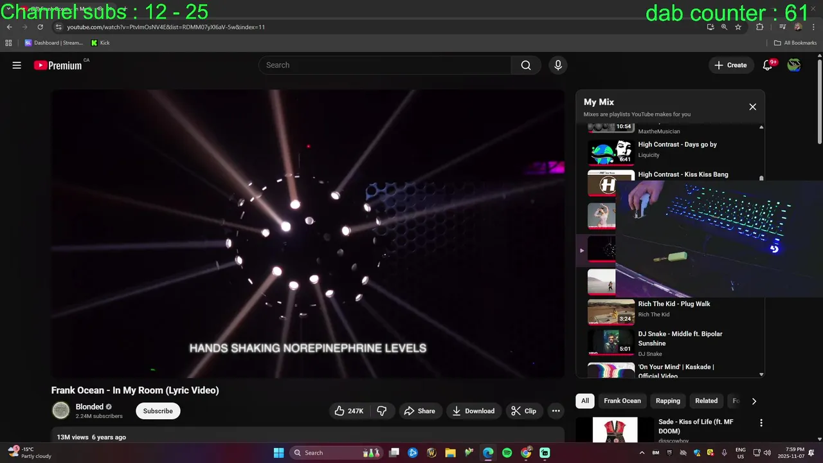Viewport: 823px width, 463px height.
Task: Open the Kick bookmark
Action: (100, 43)
